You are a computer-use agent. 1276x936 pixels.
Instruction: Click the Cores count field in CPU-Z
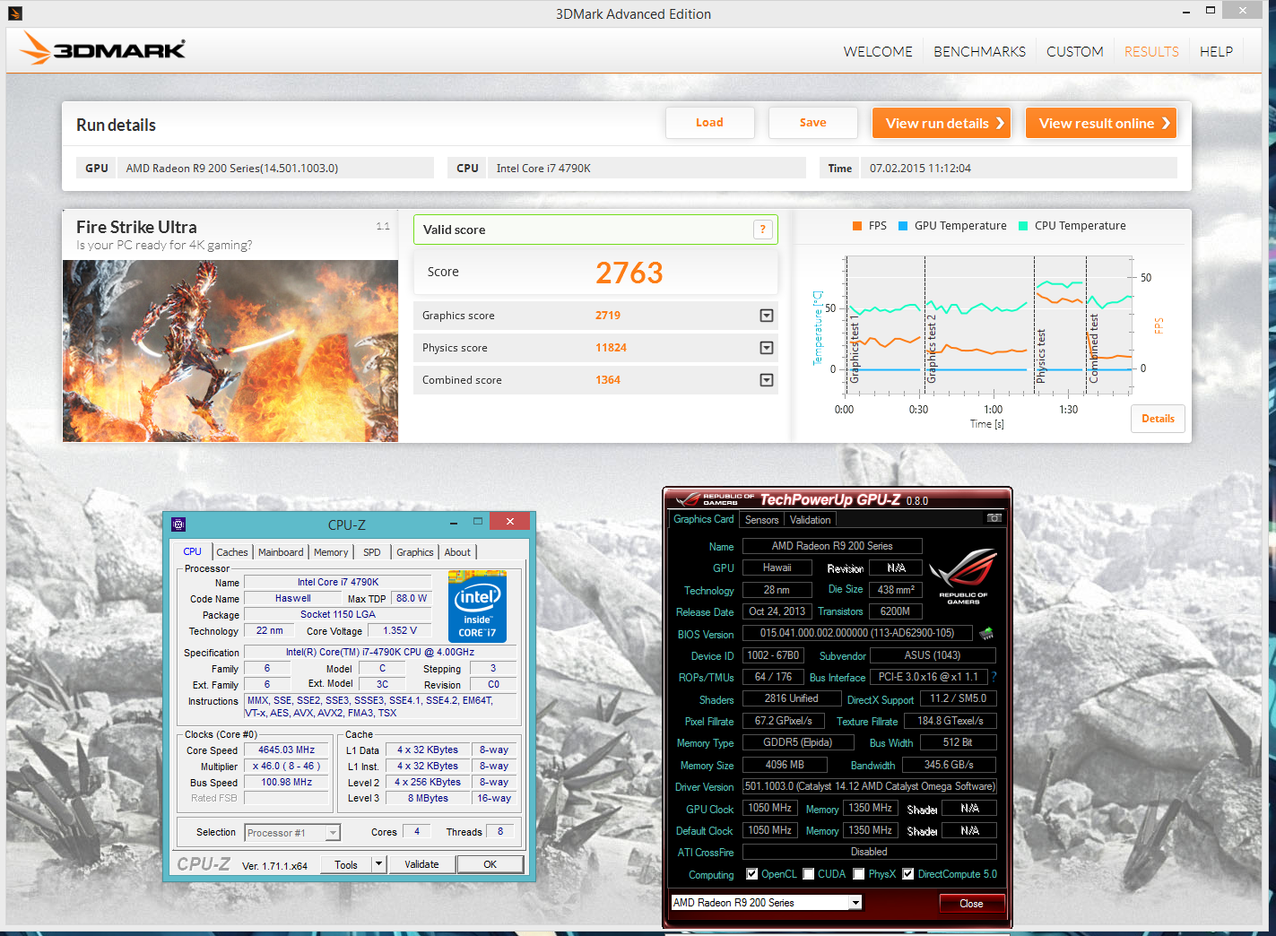coord(417,831)
